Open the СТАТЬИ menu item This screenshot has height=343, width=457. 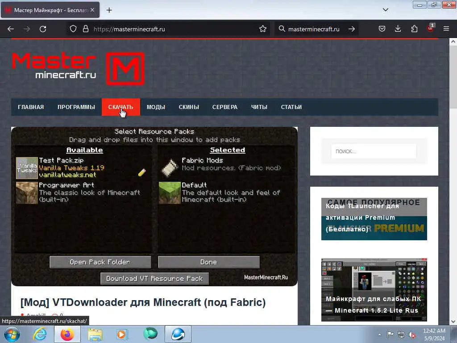tap(291, 107)
